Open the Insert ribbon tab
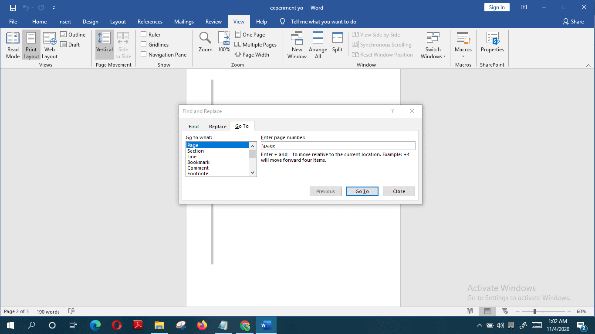The height and width of the screenshot is (334, 595). coord(64,22)
